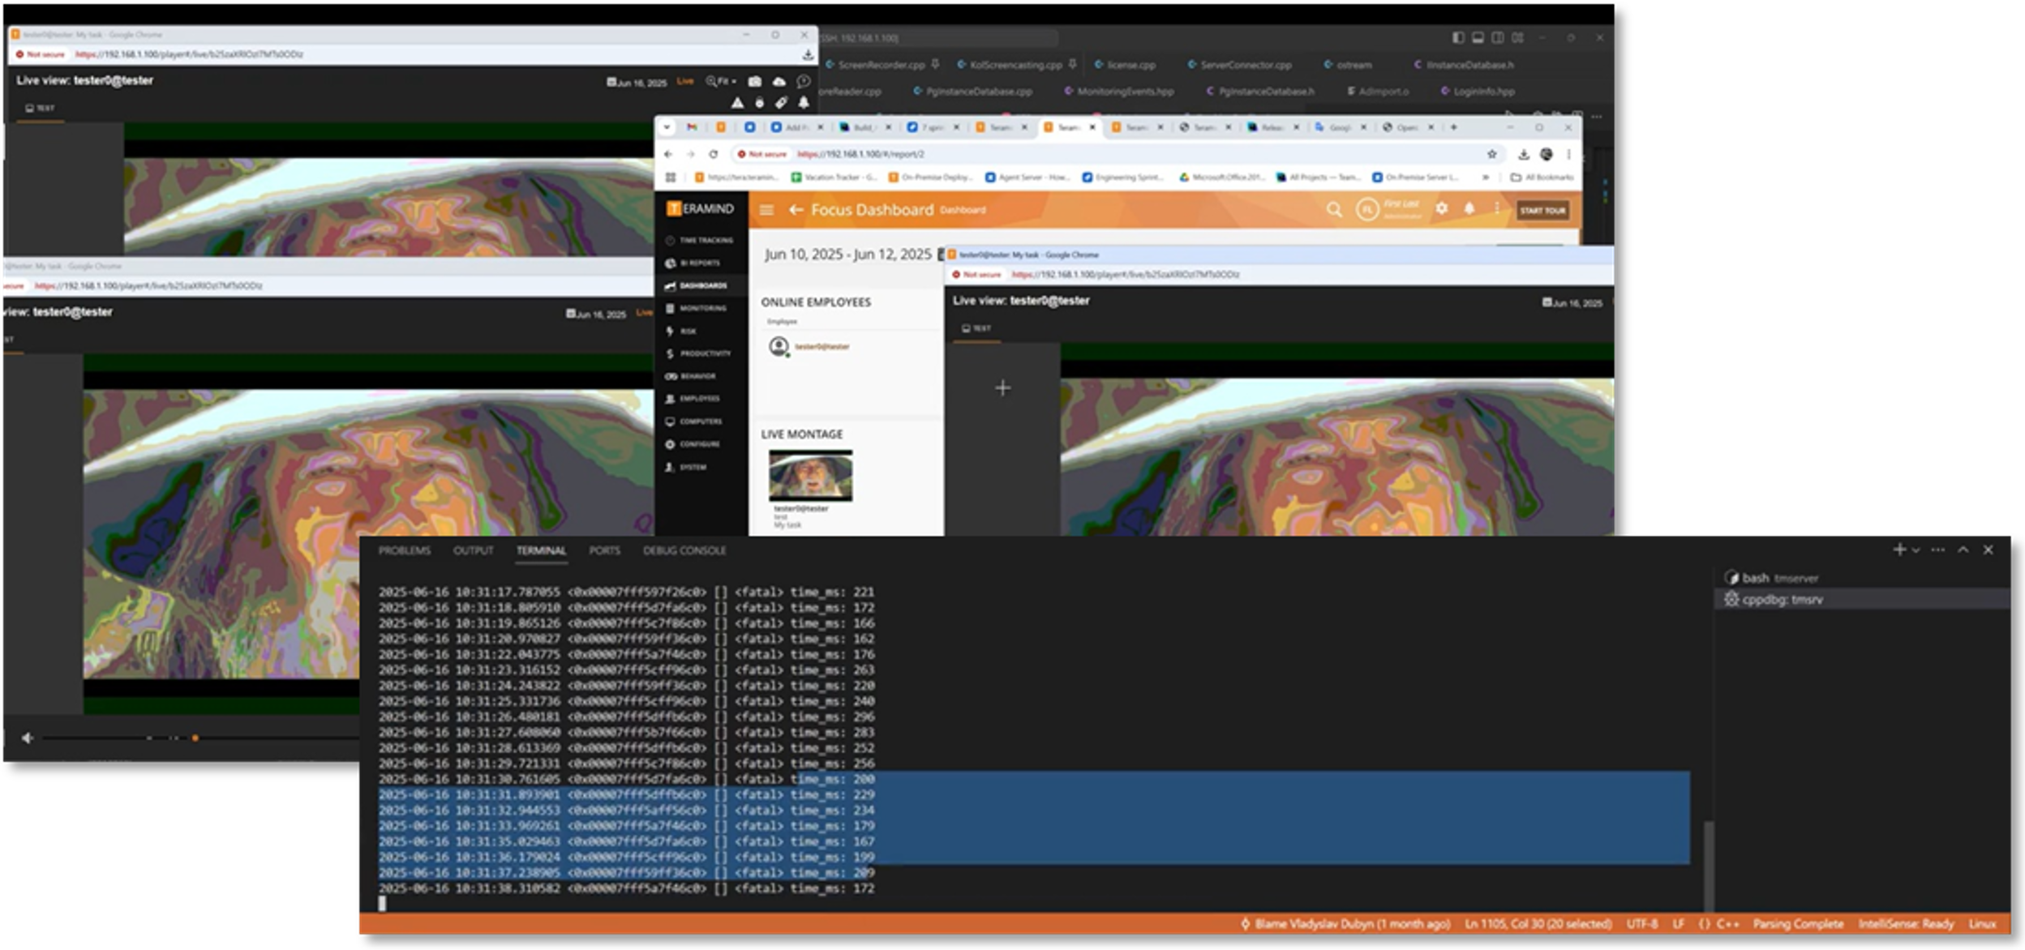
Task: Open the Vacation Tracker bookmark
Action: pyautogui.click(x=833, y=178)
